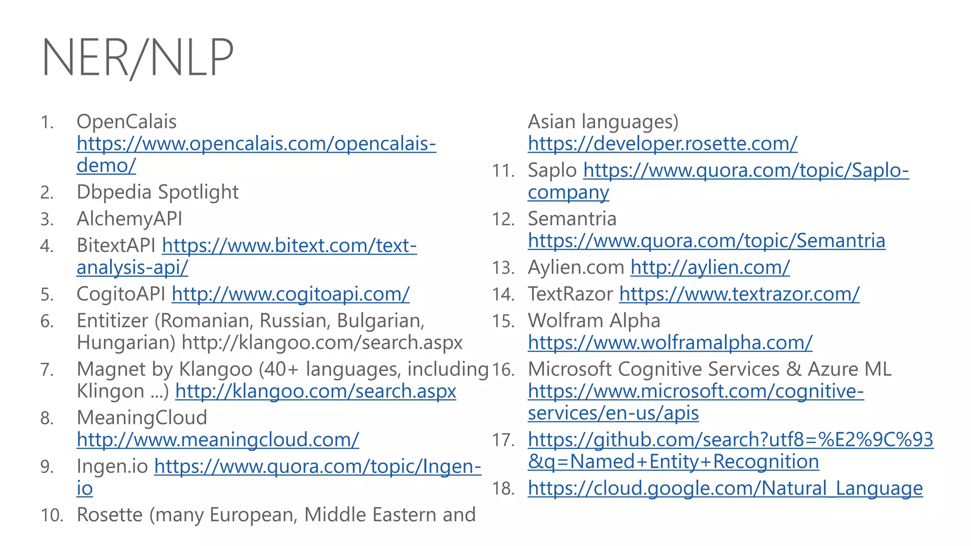Viewport: 971px width, 546px height.
Task: Open the developer.rosette.com link
Action: point(663,144)
